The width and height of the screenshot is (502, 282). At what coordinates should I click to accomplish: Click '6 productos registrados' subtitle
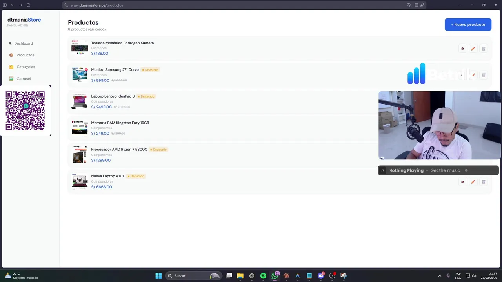87,29
